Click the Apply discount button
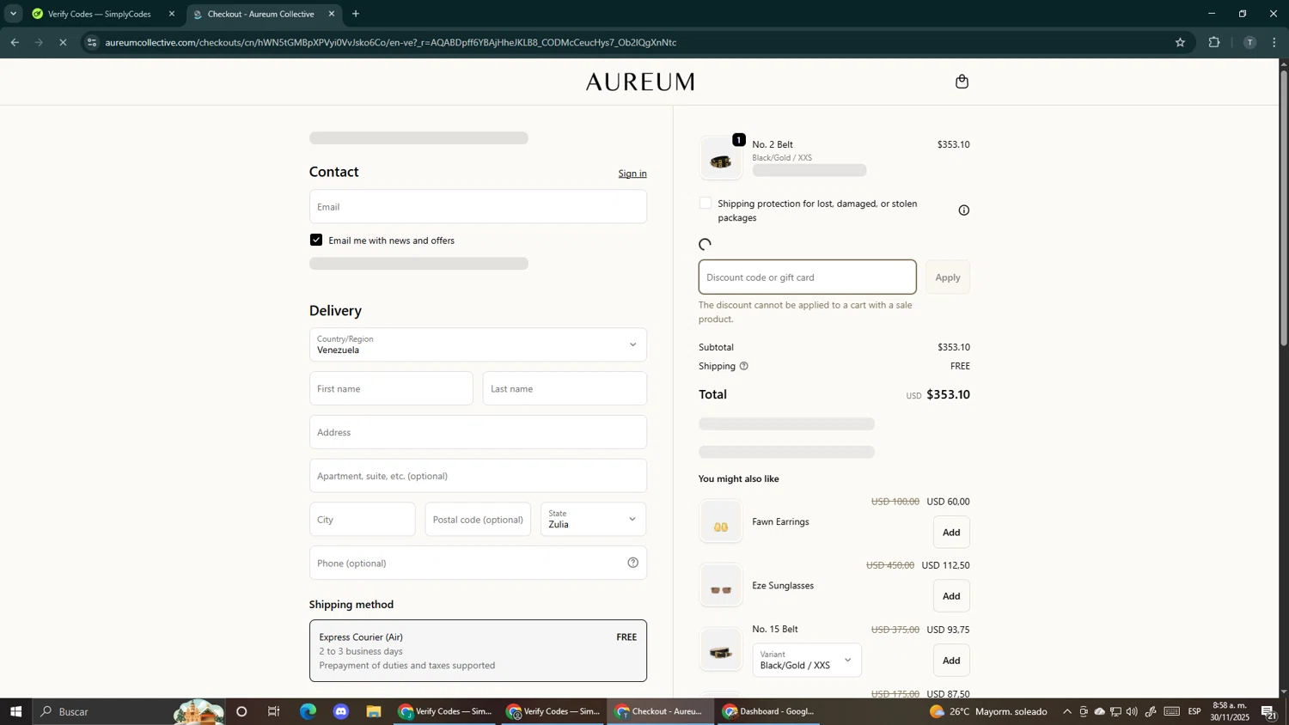 point(947,277)
